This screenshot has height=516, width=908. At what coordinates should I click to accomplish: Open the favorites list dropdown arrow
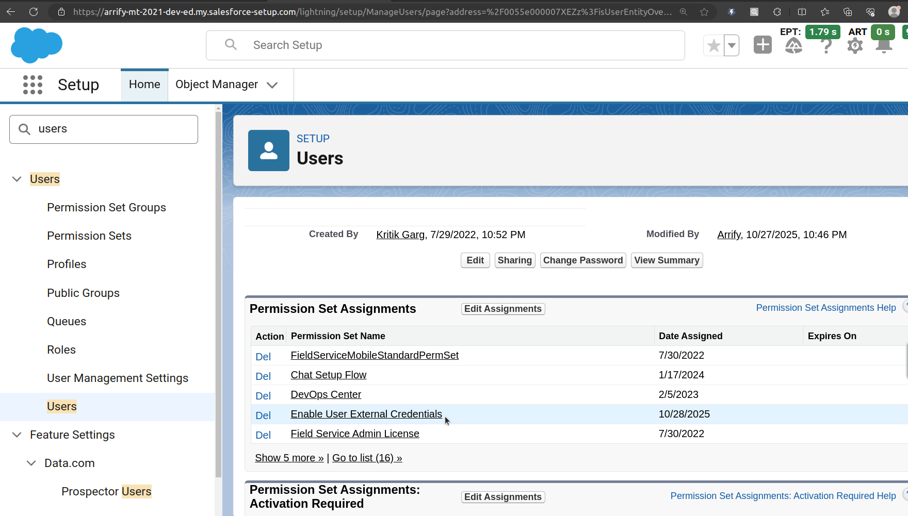[x=732, y=45]
